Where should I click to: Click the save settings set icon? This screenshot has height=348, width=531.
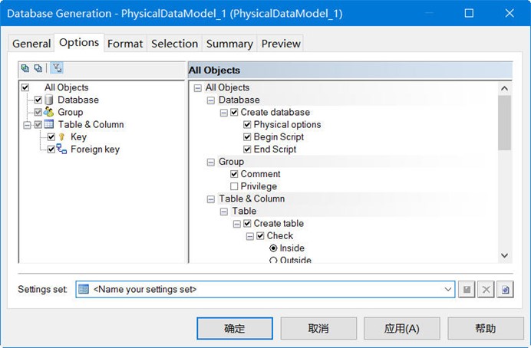click(x=467, y=290)
